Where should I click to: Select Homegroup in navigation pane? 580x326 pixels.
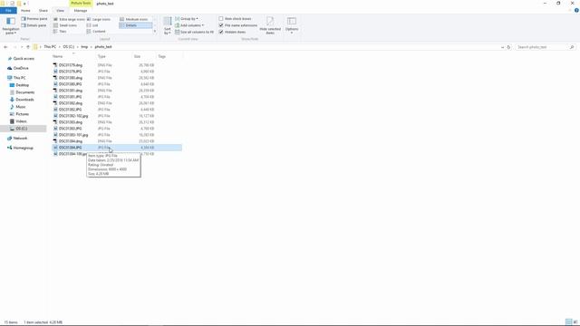tap(23, 148)
